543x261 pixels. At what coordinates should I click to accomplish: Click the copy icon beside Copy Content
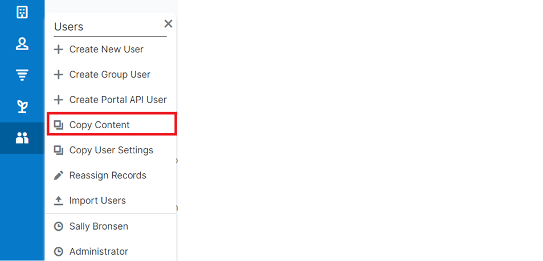[x=58, y=125]
